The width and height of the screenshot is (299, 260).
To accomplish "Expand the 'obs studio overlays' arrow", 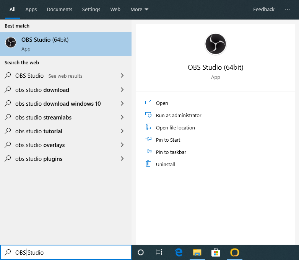I will (122, 145).
